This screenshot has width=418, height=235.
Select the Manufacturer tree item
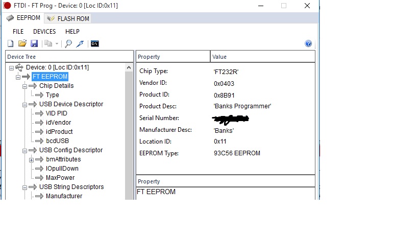point(64,196)
